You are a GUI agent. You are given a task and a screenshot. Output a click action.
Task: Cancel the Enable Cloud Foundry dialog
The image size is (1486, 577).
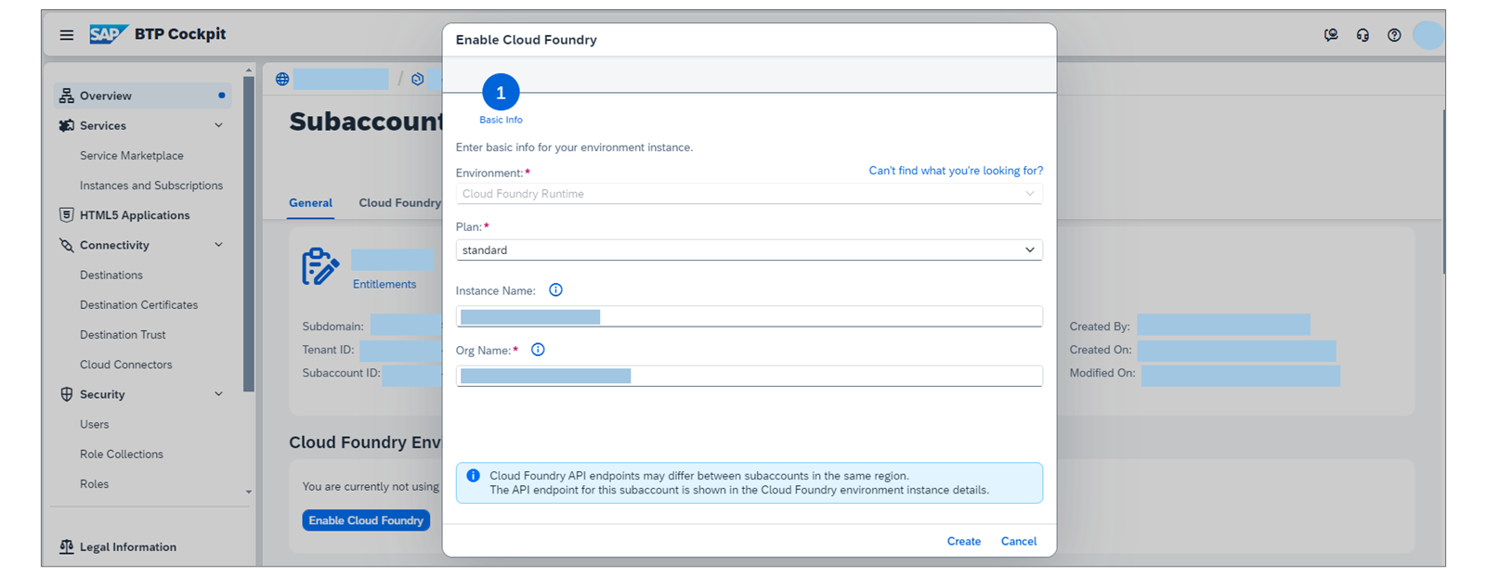click(1018, 541)
